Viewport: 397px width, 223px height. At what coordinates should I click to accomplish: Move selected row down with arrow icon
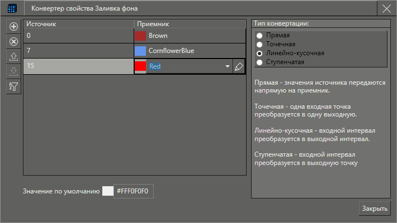point(13,71)
